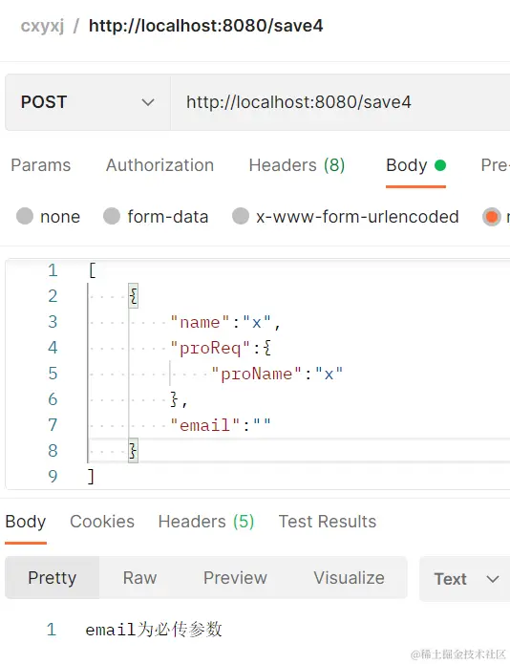Switch response view to Raw
Viewport: 510px width, 664px height.
(139, 578)
